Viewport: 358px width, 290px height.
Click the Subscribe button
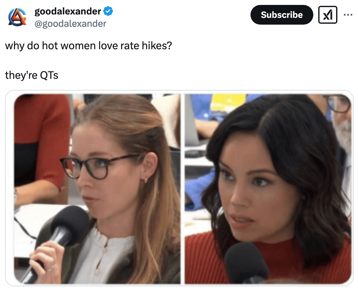click(x=282, y=15)
